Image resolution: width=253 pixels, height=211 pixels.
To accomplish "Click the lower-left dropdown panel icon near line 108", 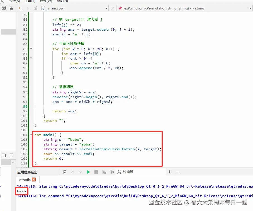I will click(x=11, y=155).
